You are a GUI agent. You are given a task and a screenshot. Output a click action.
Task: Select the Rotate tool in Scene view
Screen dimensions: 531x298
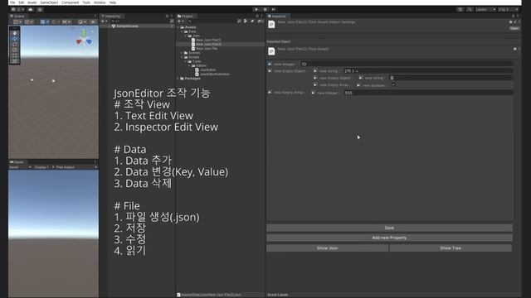[15, 45]
